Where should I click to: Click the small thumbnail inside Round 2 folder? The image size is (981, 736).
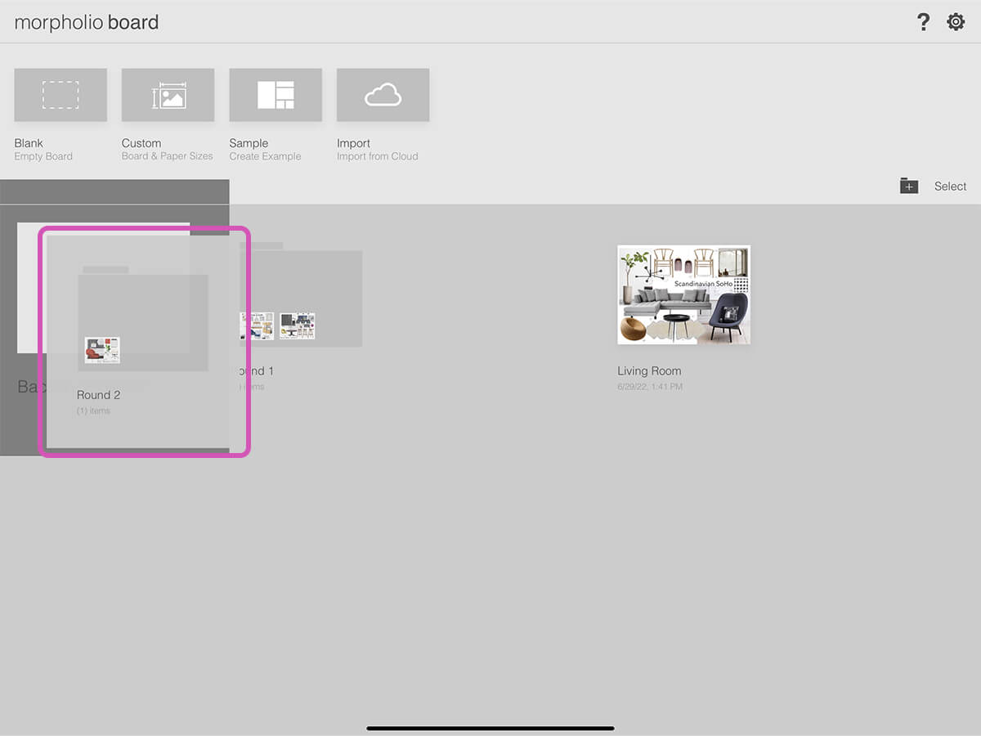pos(102,350)
